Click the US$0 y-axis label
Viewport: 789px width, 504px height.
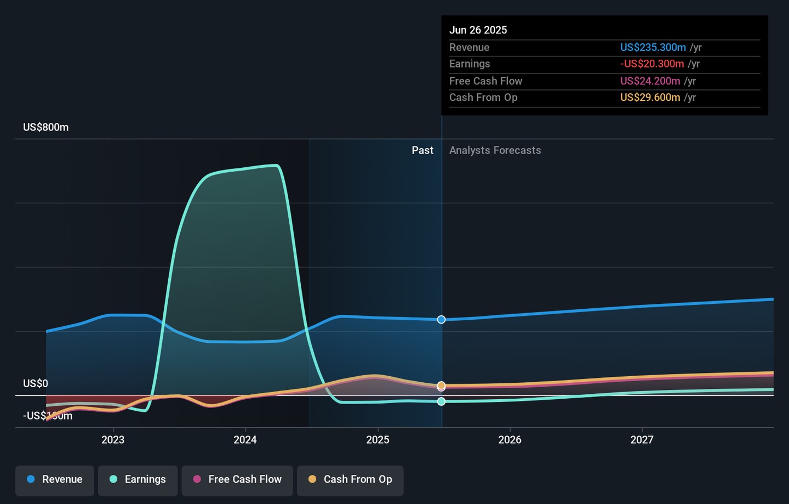(x=36, y=383)
